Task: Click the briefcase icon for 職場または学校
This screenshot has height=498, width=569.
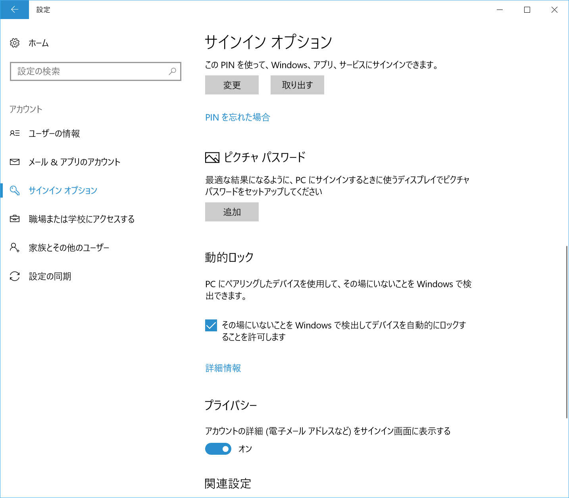Action: (15, 219)
